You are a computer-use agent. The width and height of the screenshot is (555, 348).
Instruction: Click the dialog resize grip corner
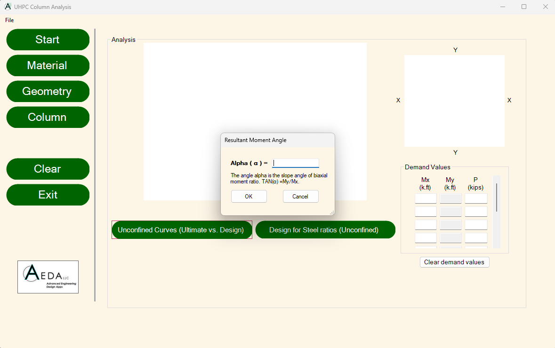click(x=332, y=213)
